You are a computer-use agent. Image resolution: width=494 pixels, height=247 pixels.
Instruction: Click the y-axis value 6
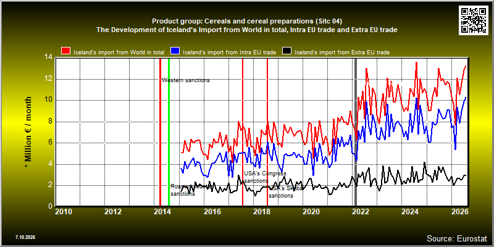(x=50, y=143)
